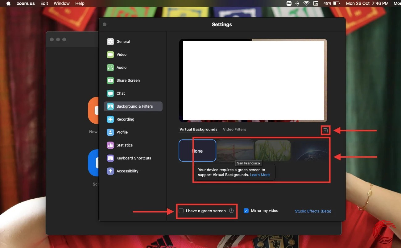Open the Wi-Fi status menu
401x248 pixels.
point(306,3)
